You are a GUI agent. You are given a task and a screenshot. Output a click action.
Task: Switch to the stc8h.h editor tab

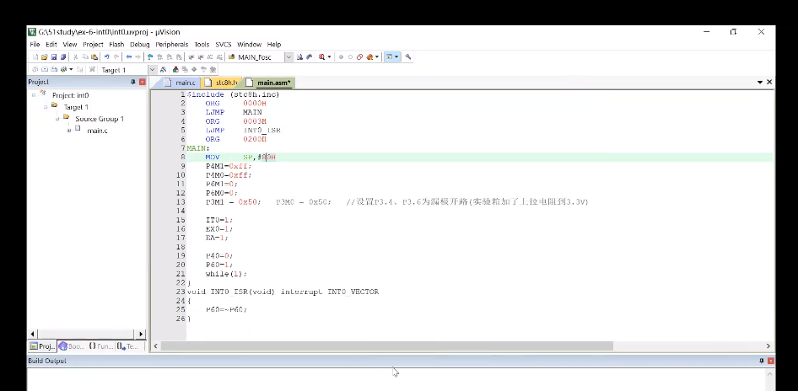[x=226, y=83]
